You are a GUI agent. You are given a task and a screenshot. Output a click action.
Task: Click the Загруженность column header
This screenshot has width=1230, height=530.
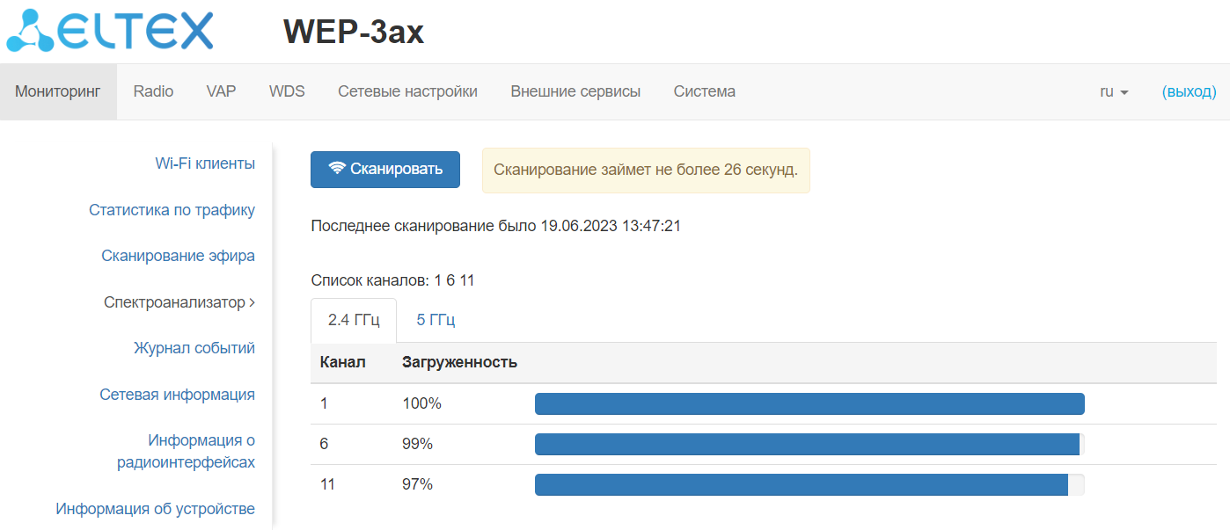pyautogui.click(x=459, y=362)
